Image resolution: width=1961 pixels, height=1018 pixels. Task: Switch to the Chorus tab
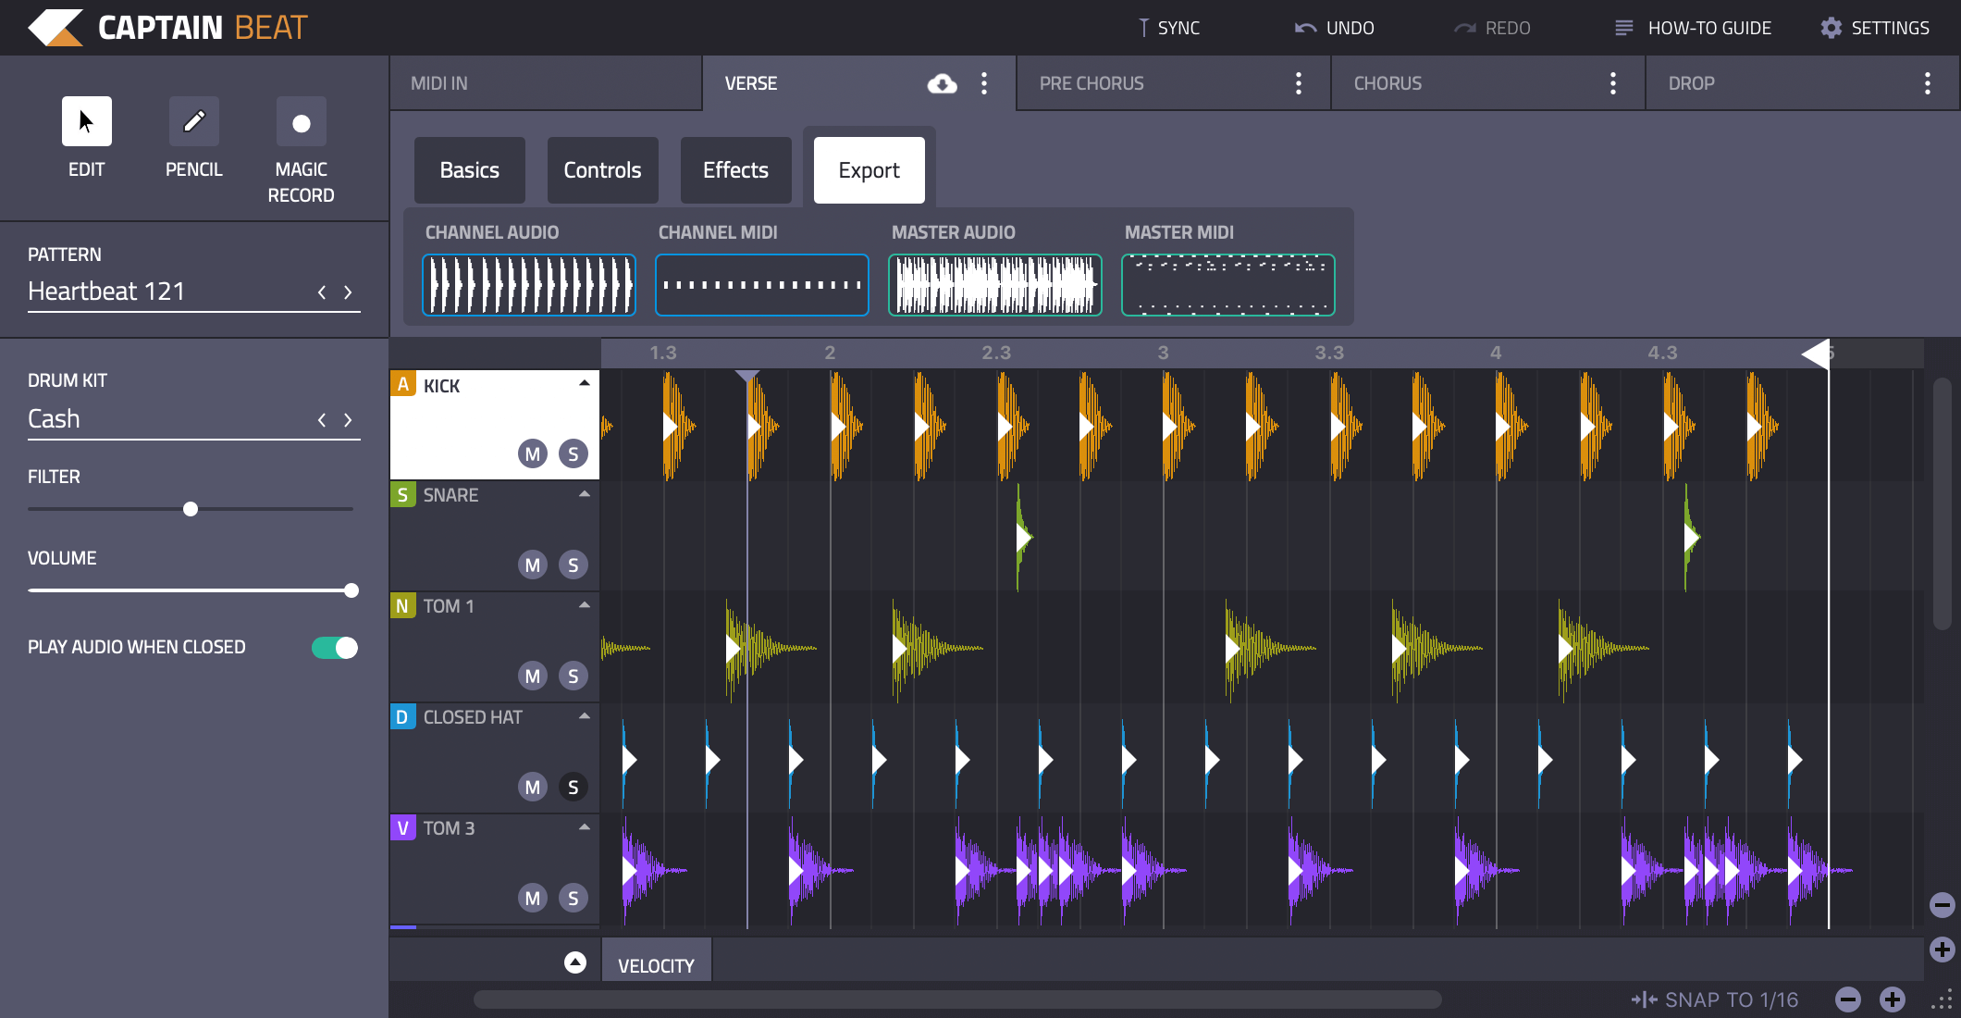[x=1489, y=83]
